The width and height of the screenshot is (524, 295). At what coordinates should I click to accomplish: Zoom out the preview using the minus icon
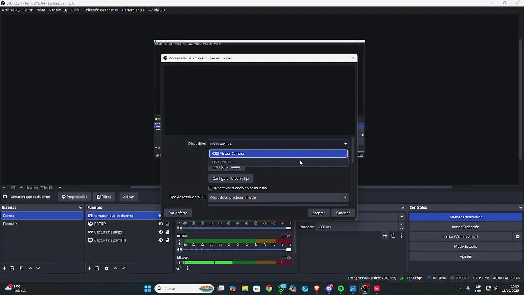(x=4, y=188)
